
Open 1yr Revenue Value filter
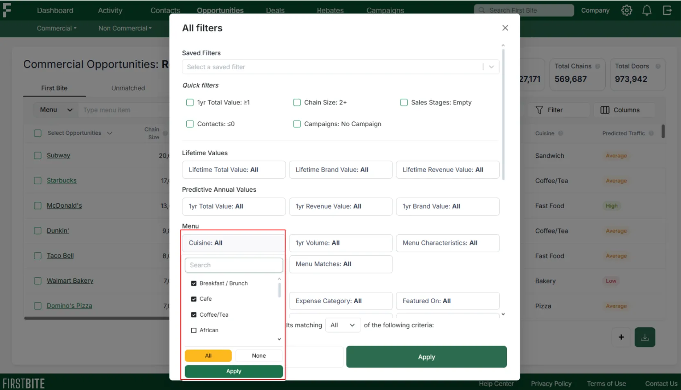pyautogui.click(x=340, y=206)
